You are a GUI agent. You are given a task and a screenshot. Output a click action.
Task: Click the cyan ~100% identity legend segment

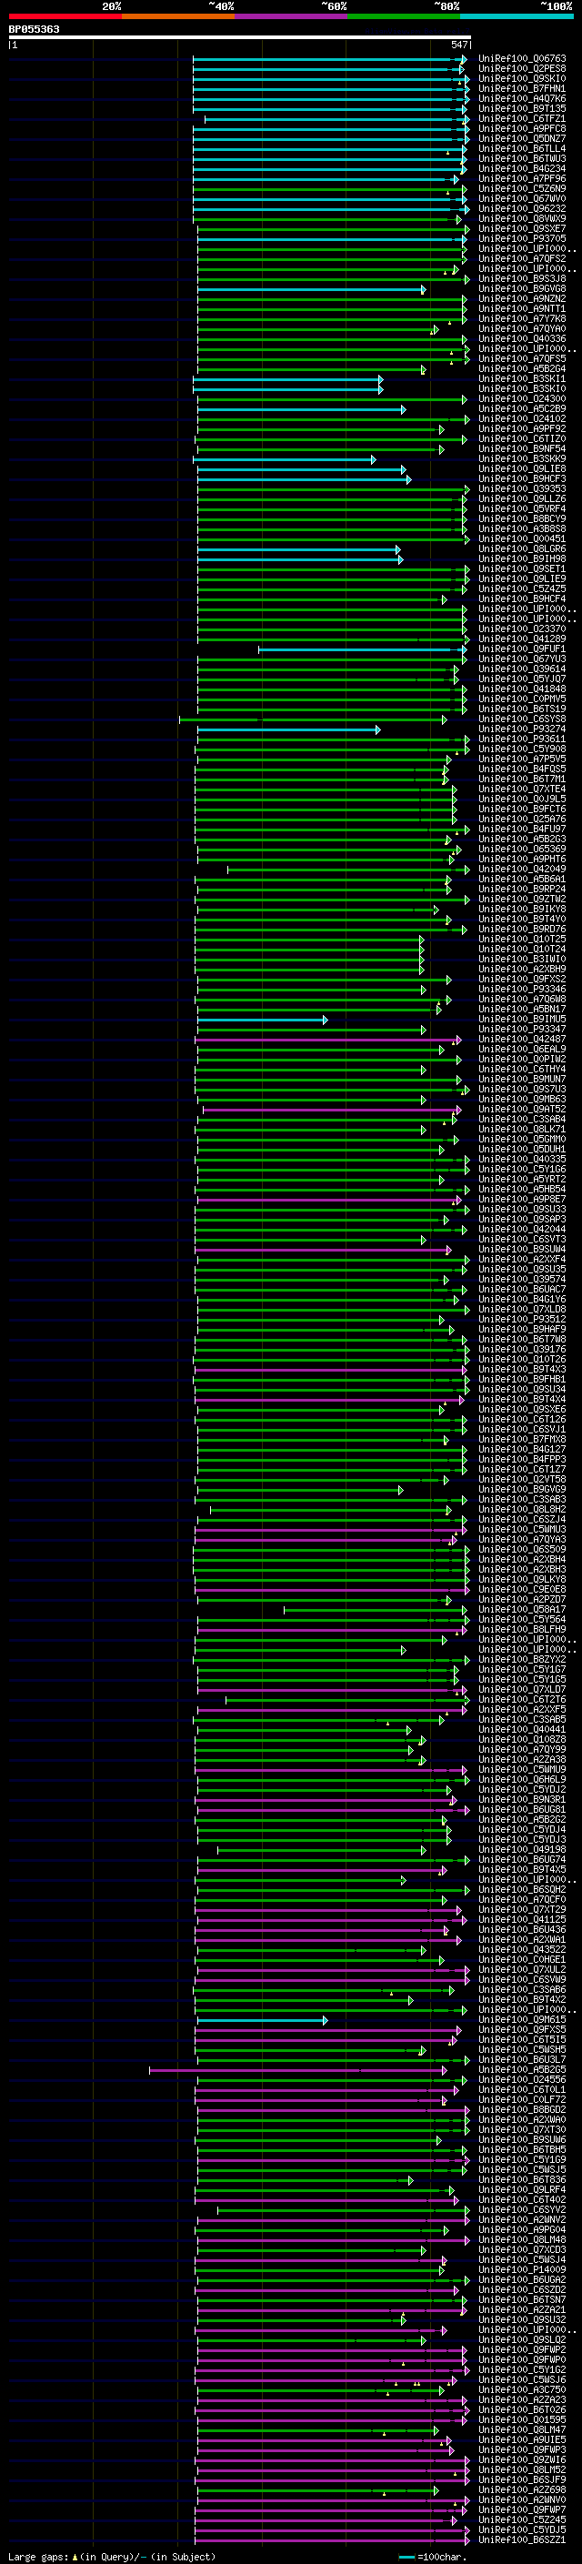point(517,16)
